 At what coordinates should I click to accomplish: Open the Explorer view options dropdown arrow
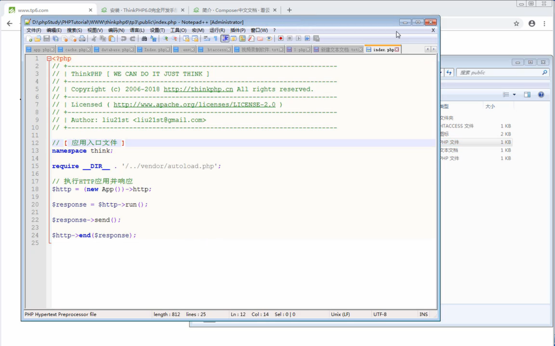click(x=514, y=95)
